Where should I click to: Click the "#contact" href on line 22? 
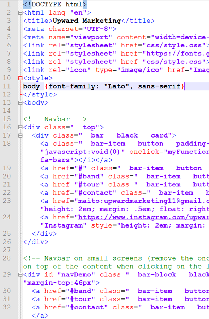tap(95, 193)
